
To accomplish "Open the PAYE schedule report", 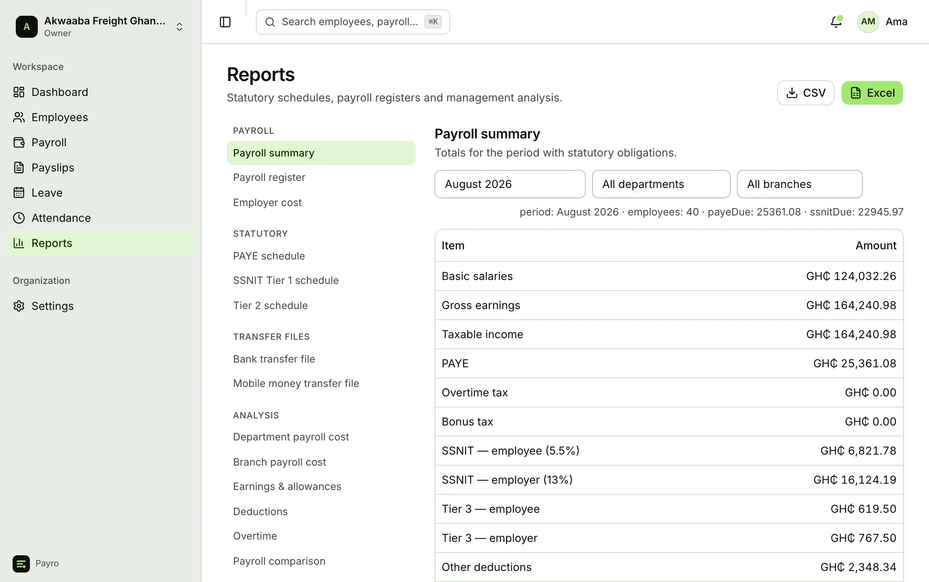I will (x=321, y=256).
